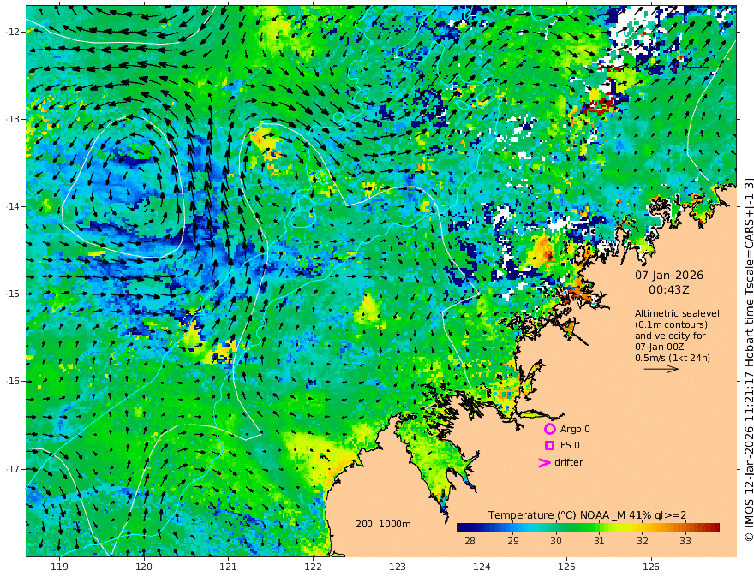Click the 31 tick on the color bar
This screenshot has width=754, height=582.
599,541
